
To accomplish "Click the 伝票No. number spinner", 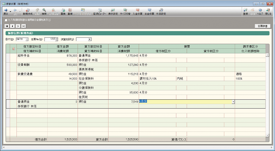I will point(57,39).
